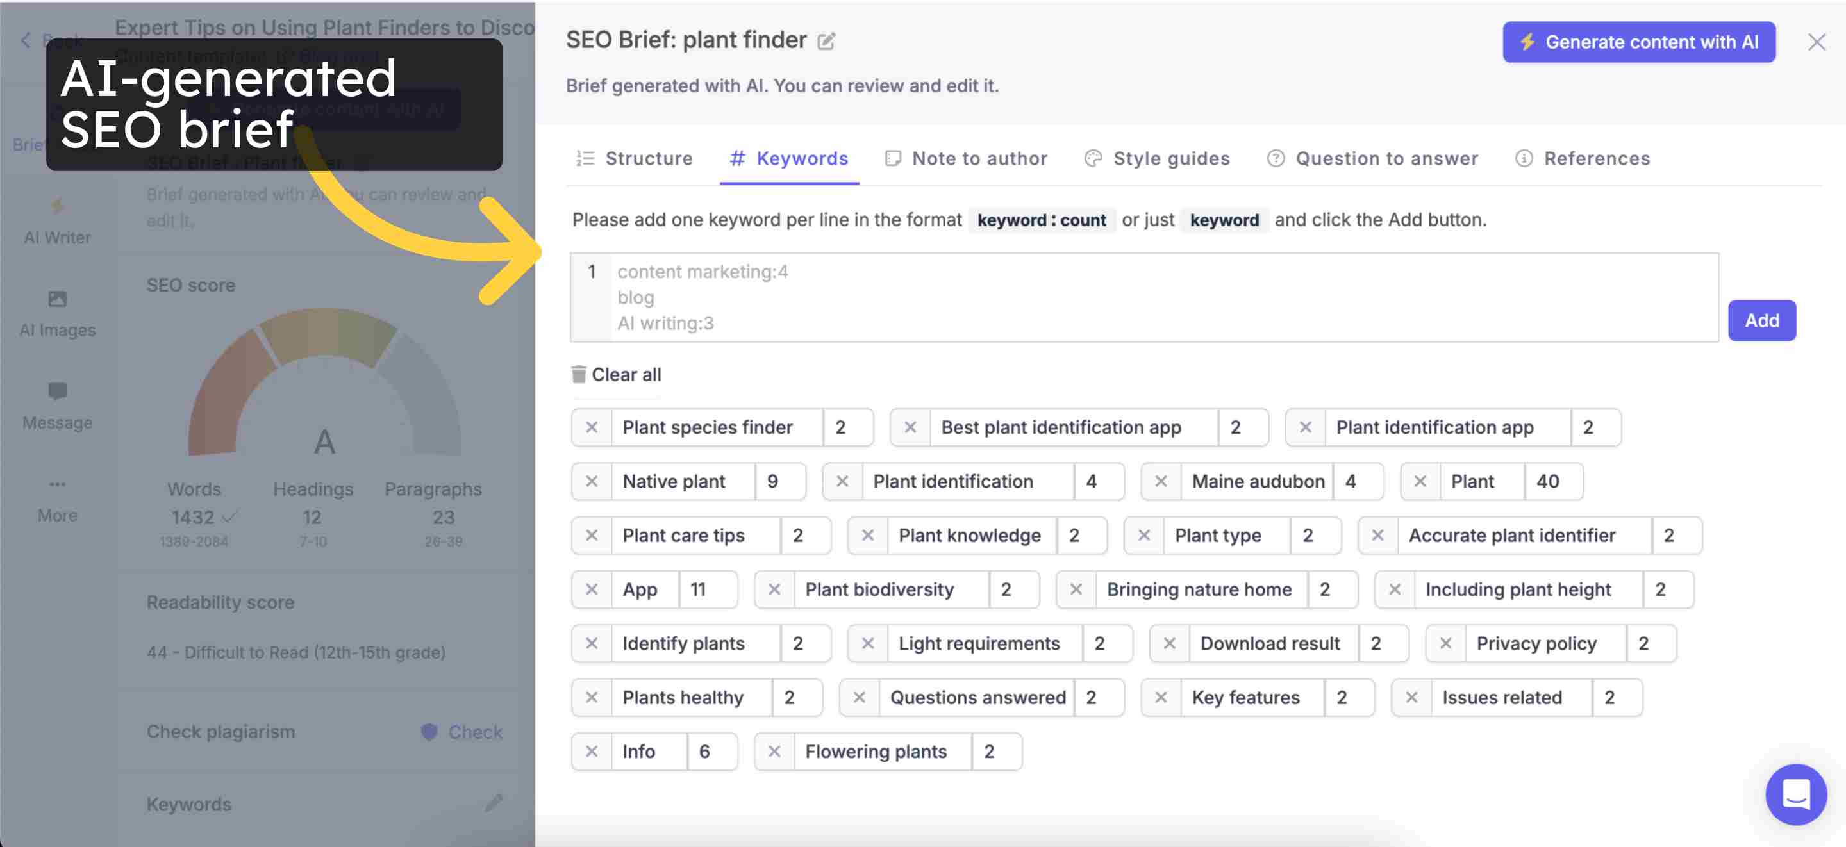This screenshot has height=847, width=1846.
Task: Click the Add keyword button
Action: (1761, 320)
